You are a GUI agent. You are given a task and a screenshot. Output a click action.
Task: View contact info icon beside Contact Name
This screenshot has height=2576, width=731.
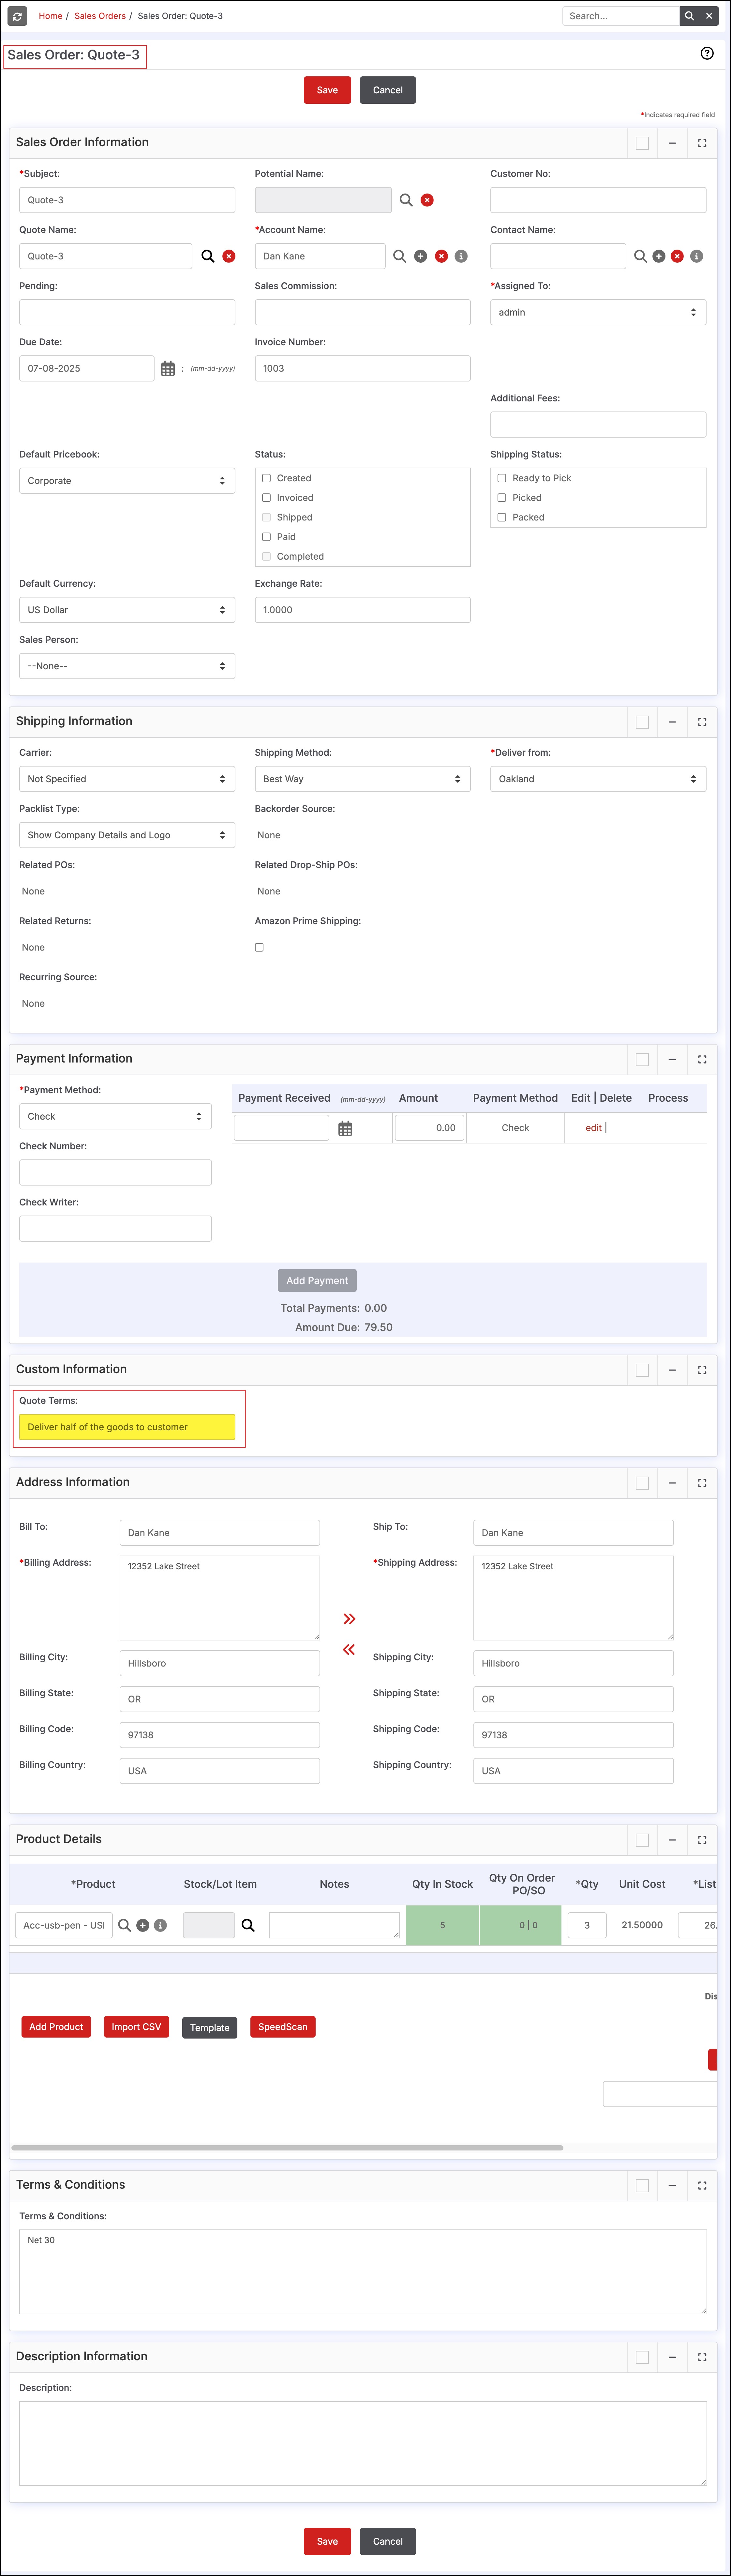coord(697,256)
